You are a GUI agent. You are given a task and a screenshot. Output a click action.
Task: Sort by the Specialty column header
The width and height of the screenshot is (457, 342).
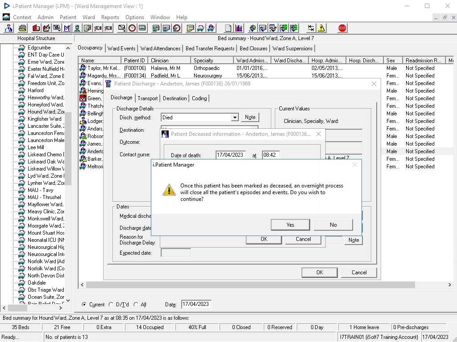point(212,61)
